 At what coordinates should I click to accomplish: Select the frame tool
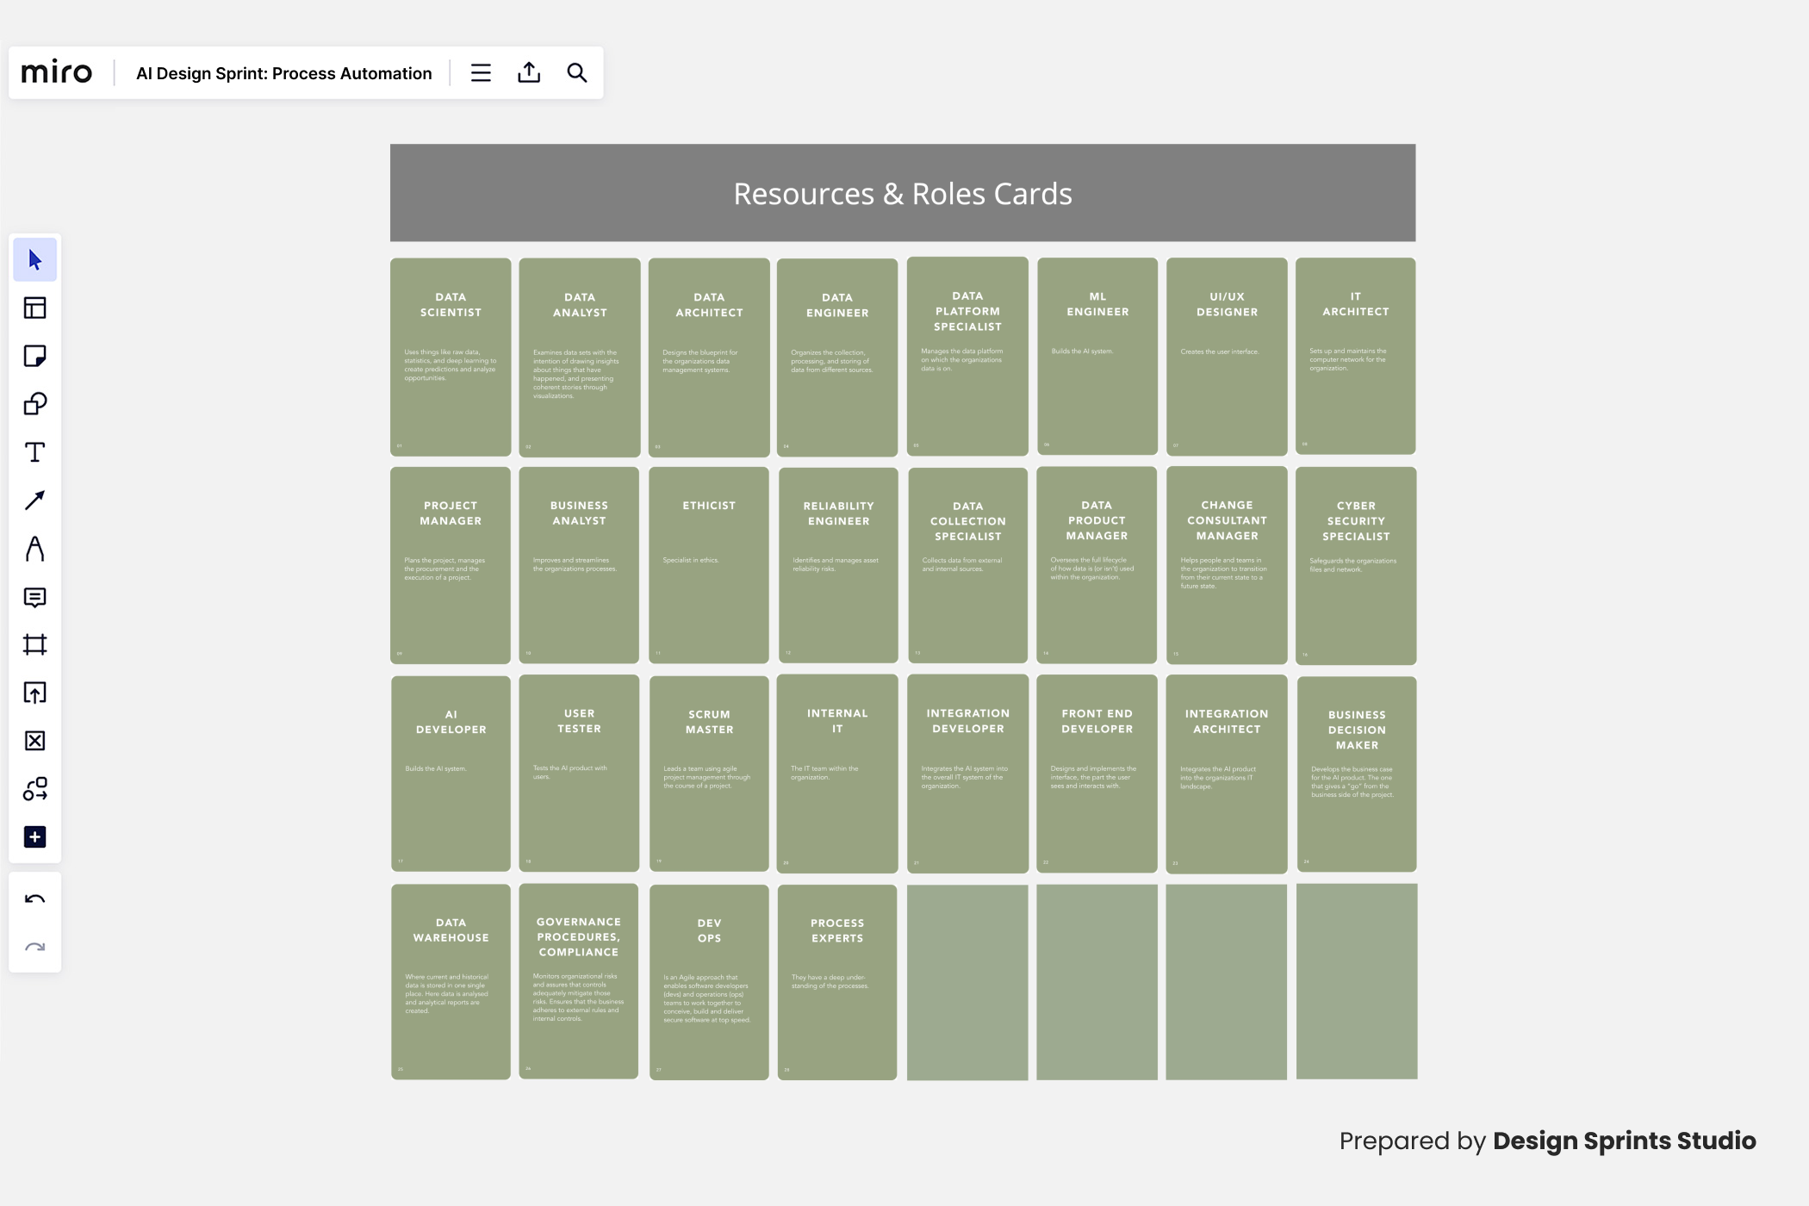pyautogui.click(x=34, y=644)
